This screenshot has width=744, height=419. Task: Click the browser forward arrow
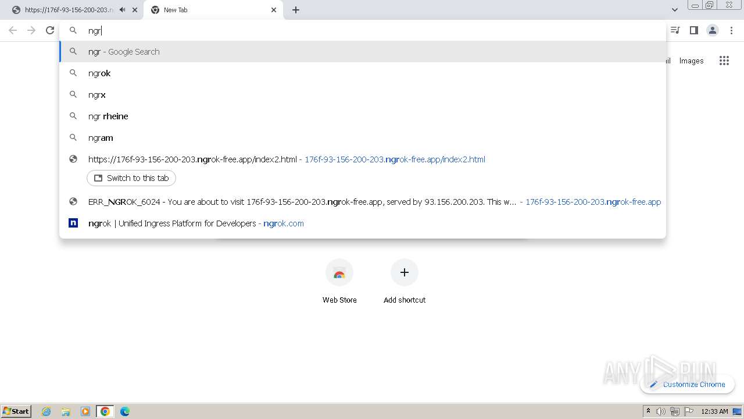[x=31, y=30]
